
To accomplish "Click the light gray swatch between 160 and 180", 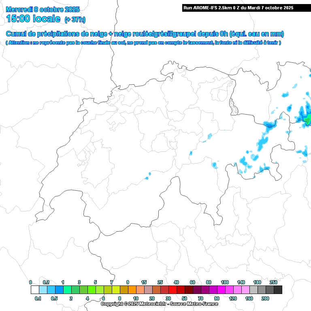I will [x=253, y=290].
